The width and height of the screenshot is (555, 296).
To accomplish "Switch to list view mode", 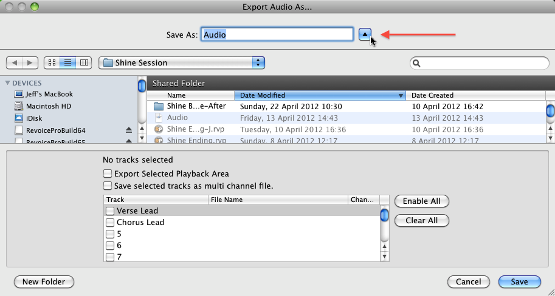I will pyautogui.click(x=68, y=62).
